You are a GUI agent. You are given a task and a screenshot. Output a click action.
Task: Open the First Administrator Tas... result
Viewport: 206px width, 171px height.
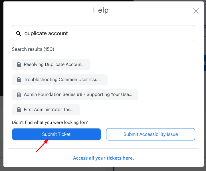(x=46, y=110)
